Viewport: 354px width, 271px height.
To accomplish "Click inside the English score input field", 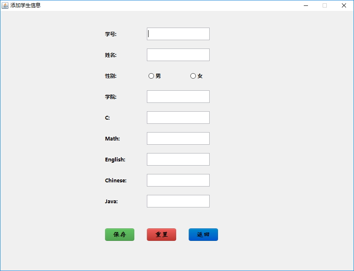I will coord(178,159).
